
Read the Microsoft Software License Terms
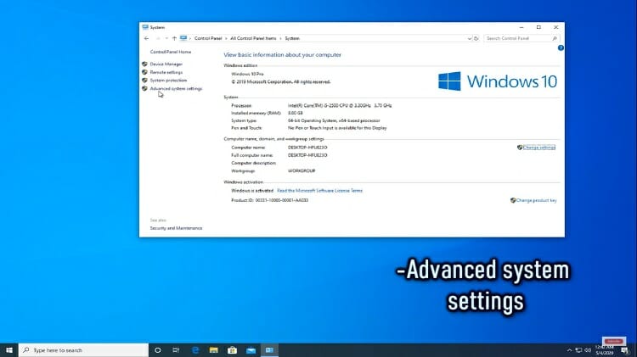click(319, 191)
